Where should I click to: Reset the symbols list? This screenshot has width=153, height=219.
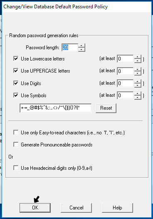pyautogui.click(x=106, y=108)
